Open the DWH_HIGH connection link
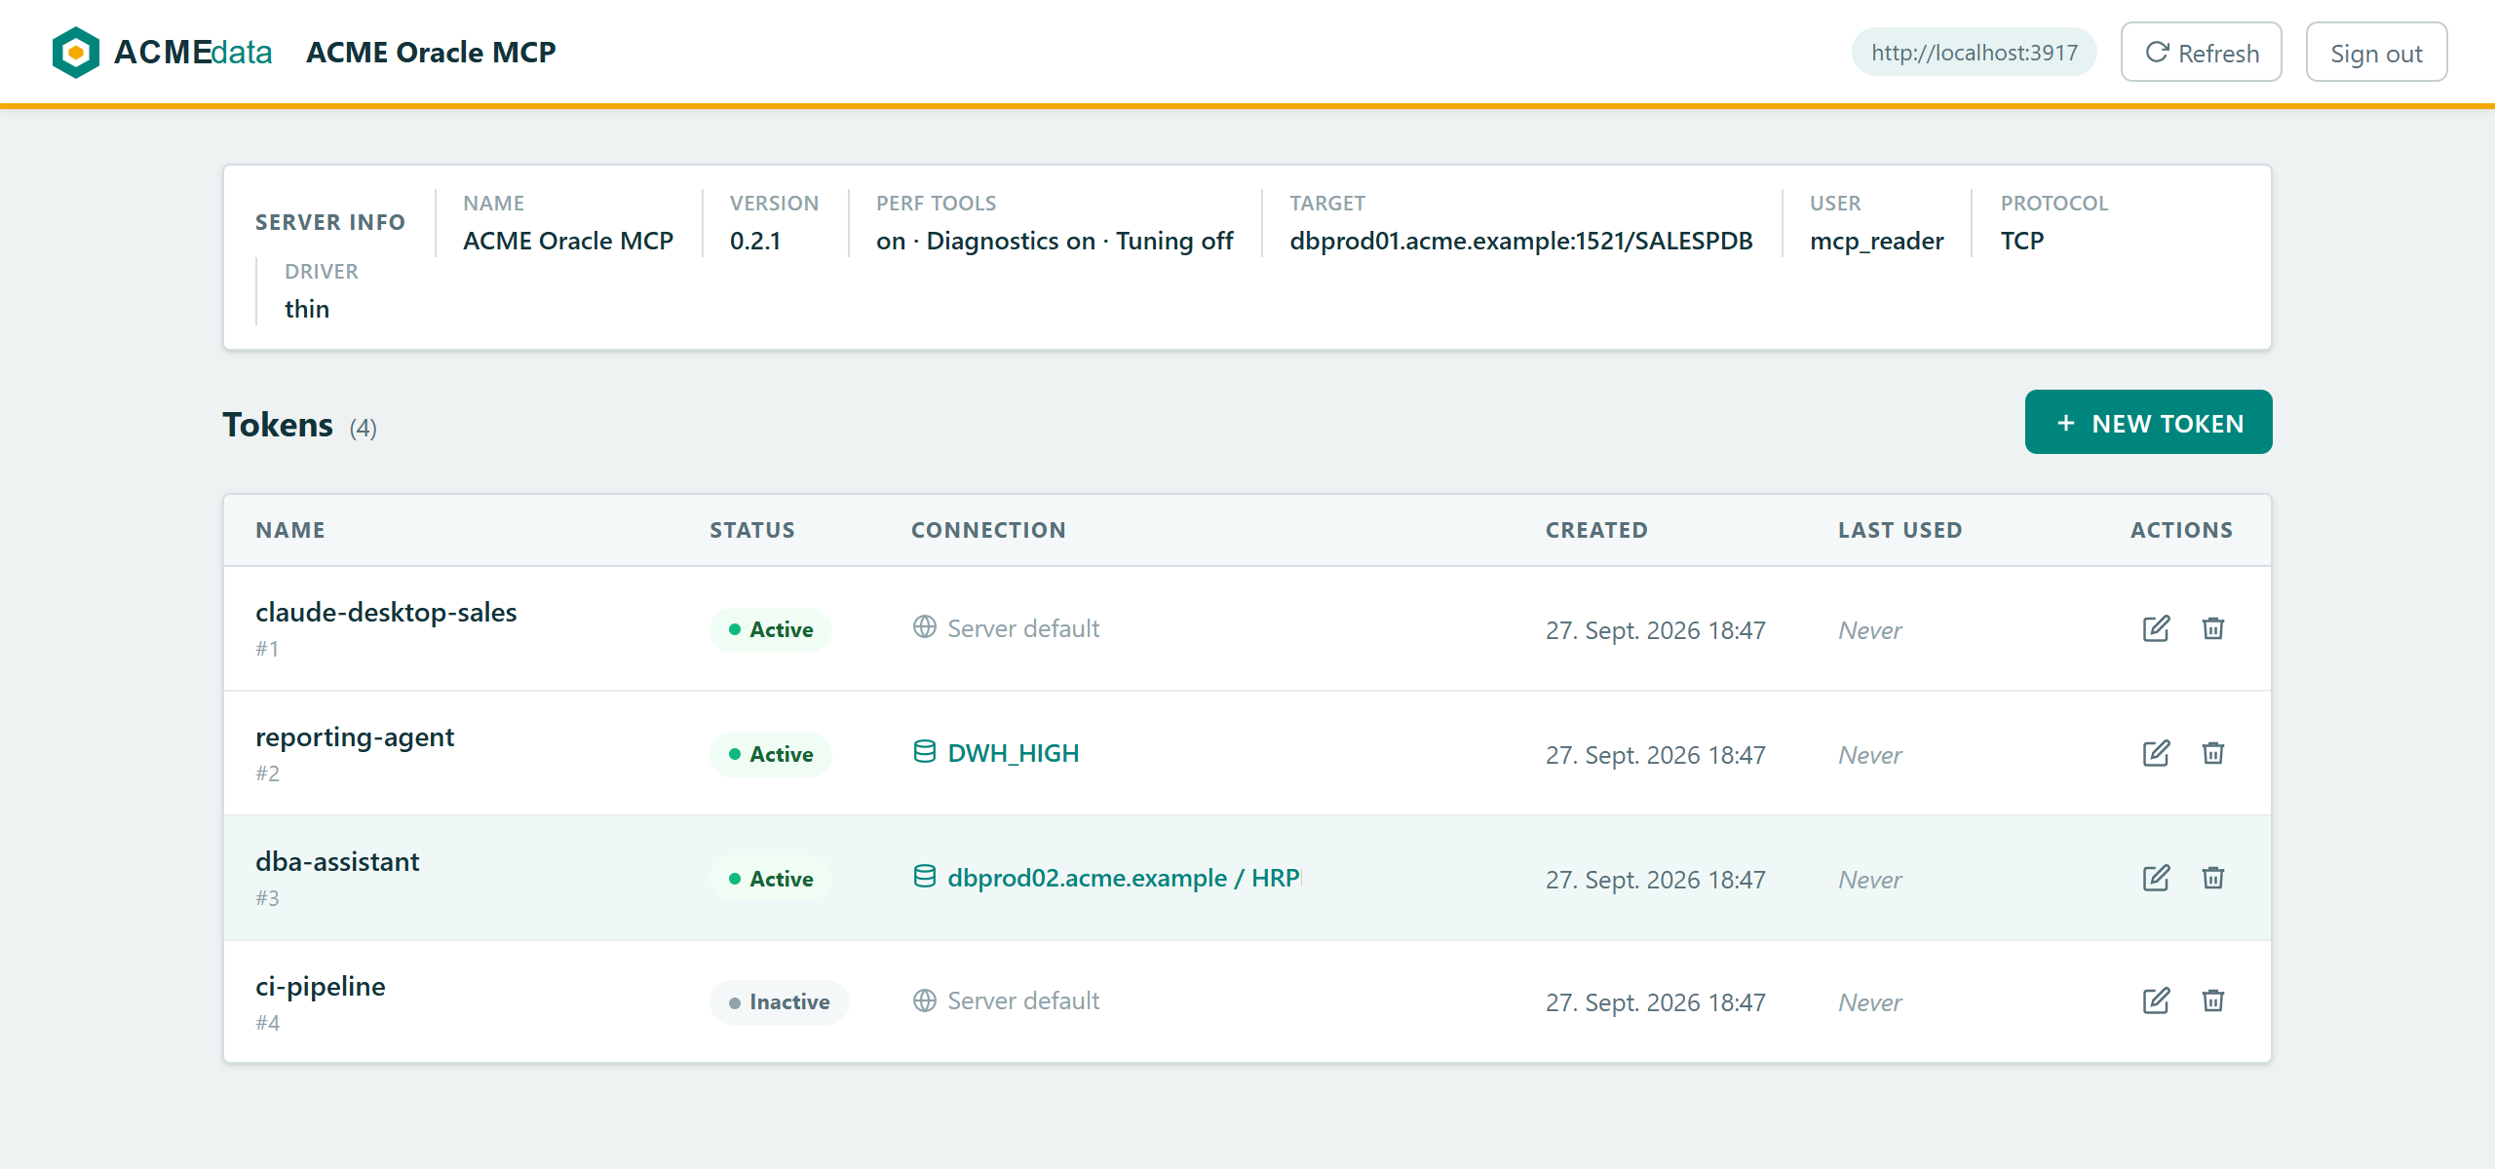Image resolution: width=2495 pixels, height=1169 pixels. [1013, 753]
